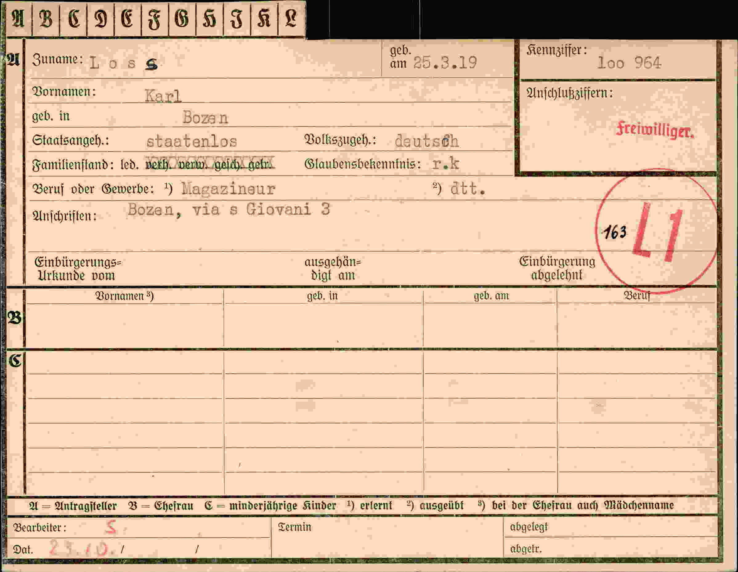Click the religion value 'r.k'
This screenshot has height=572, width=738.
446,164
